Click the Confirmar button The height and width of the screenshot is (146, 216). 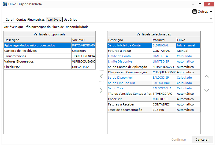point(179,140)
